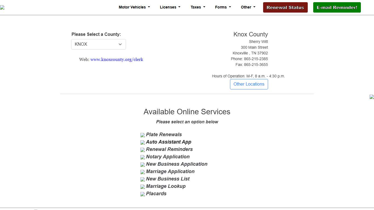This screenshot has width=374, height=210.
Task: Open the Taxes menu
Action: [198, 7]
